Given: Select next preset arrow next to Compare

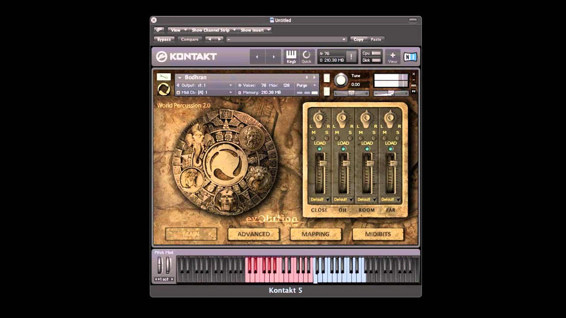Looking at the screenshot, I should [x=219, y=39].
